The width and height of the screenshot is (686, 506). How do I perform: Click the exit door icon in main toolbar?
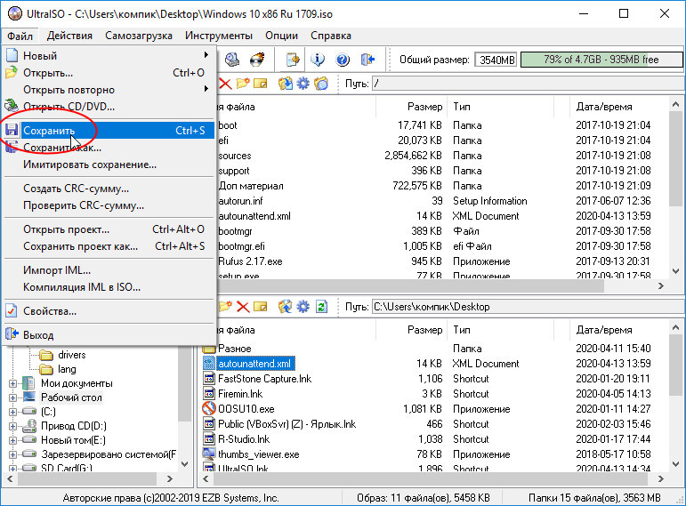[367, 59]
